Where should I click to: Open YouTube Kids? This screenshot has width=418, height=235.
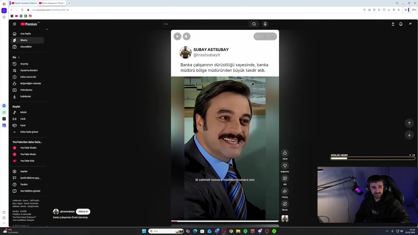point(27,161)
